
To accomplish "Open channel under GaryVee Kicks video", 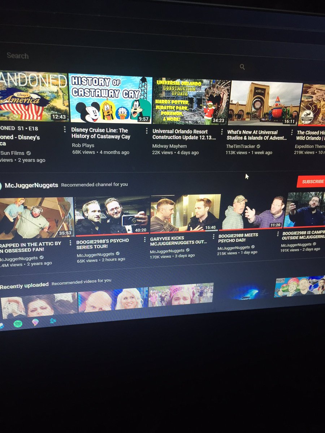I will pos(167,251).
